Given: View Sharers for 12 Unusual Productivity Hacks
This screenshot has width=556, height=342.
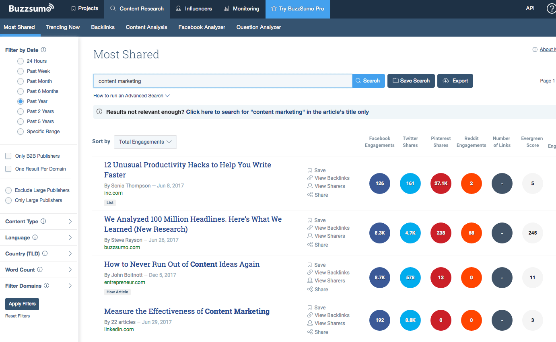Looking at the screenshot, I should click(326, 186).
